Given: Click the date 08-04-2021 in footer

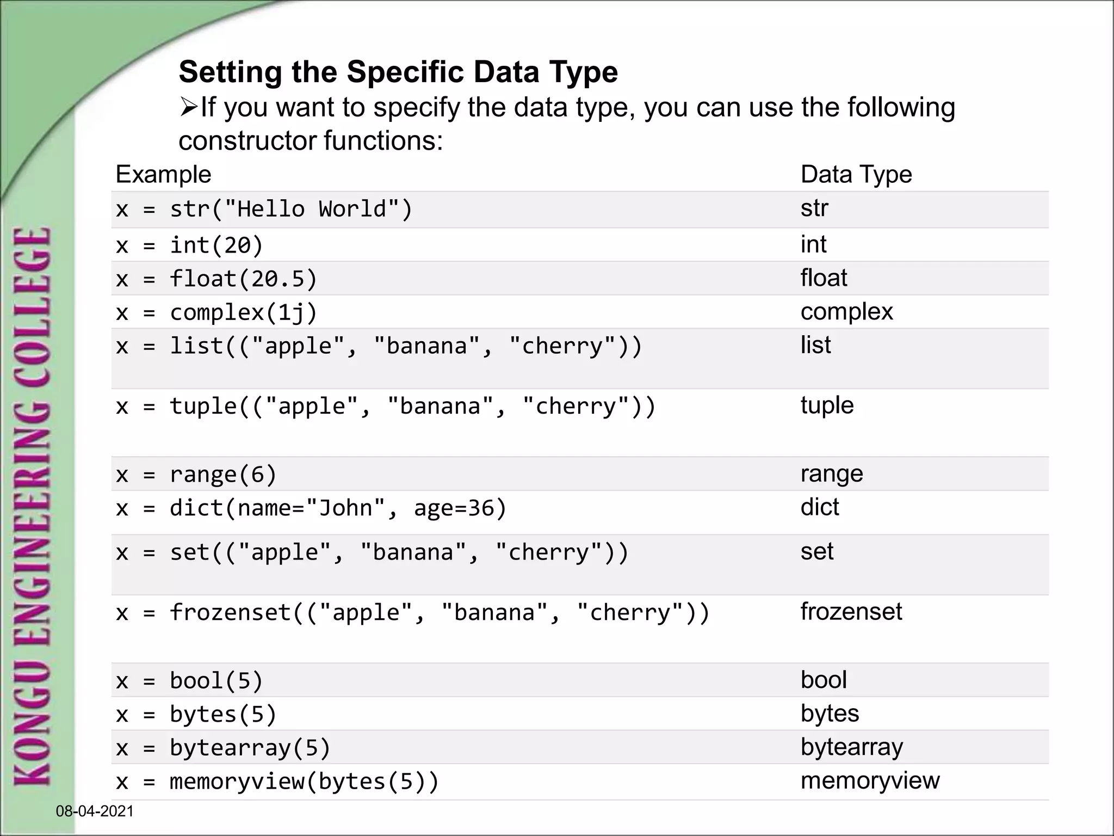Looking at the screenshot, I should [95, 812].
